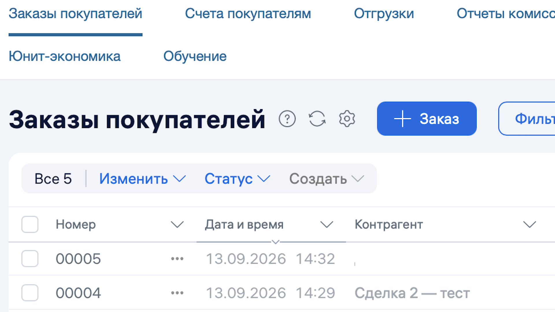
Task: Select the date 13.09.2026 14:32 cell
Action: [x=271, y=259]
